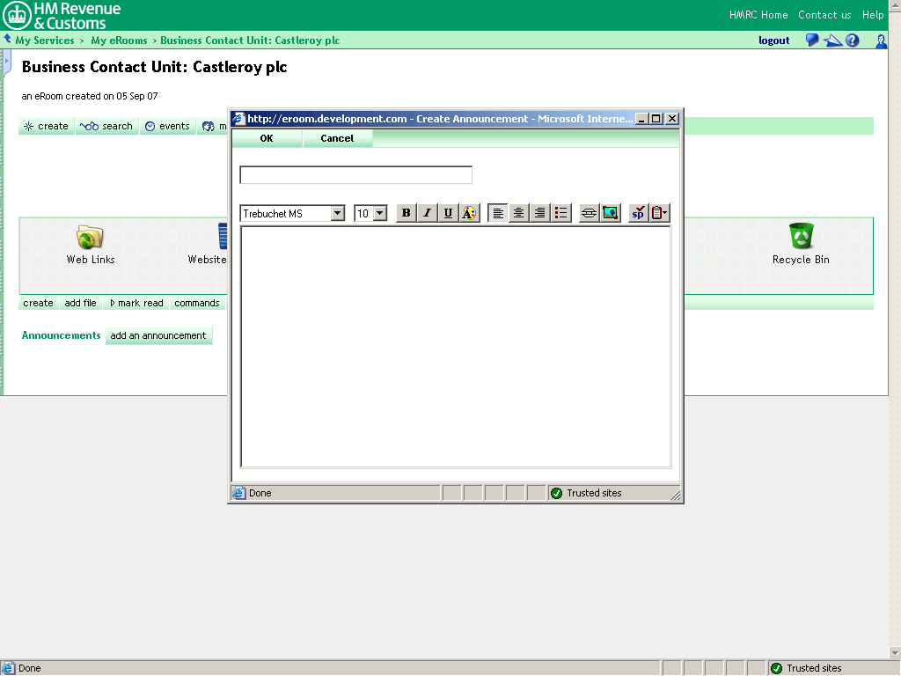Image resolution: width=901 pixels, height=676 pixels.
Task: Toggle bulleted list formatting
Action: pyautogui.click(x=560, y=212)
